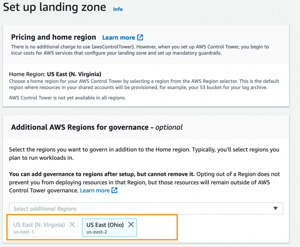Open Learn more about region governance
The height and width of the screenshot is (247, 300).
95,190
